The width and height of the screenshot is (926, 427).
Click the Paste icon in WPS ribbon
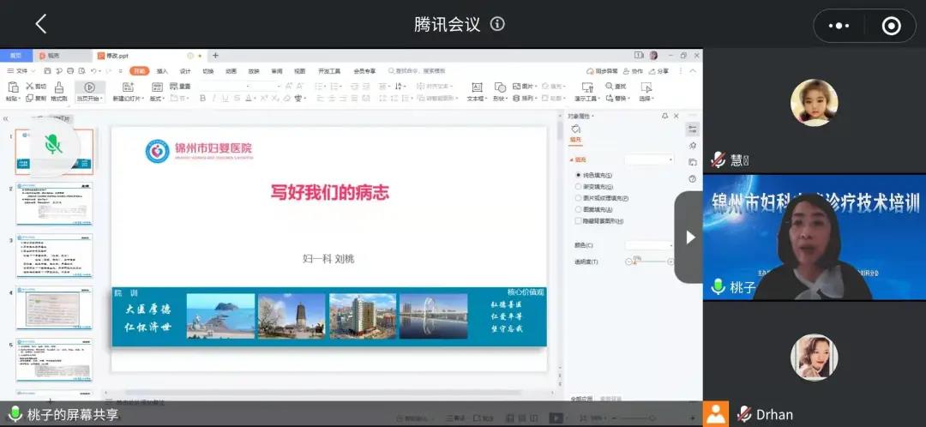click(x=12, y=87)
